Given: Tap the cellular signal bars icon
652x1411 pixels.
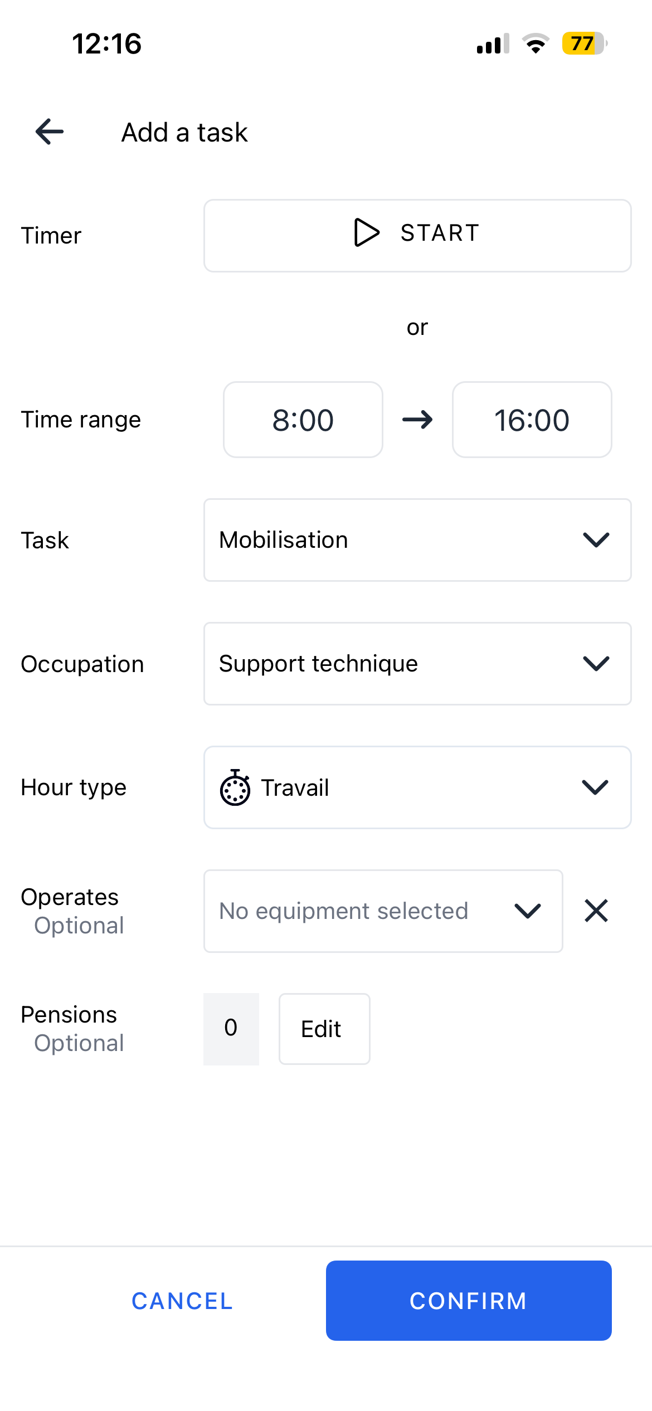Looking at the screenshot, I should click(493, 43).
